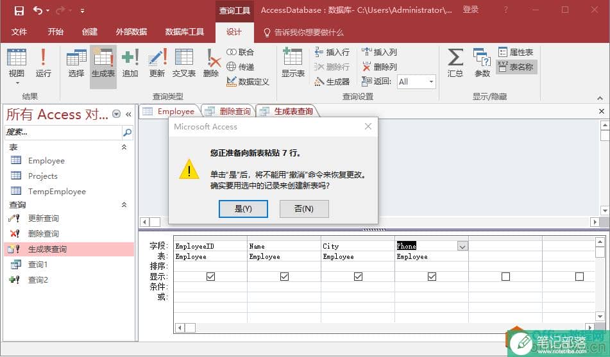Screen dimensions: 610x357
Task: Uncheck Show box for City column
Action: [359, 276]
